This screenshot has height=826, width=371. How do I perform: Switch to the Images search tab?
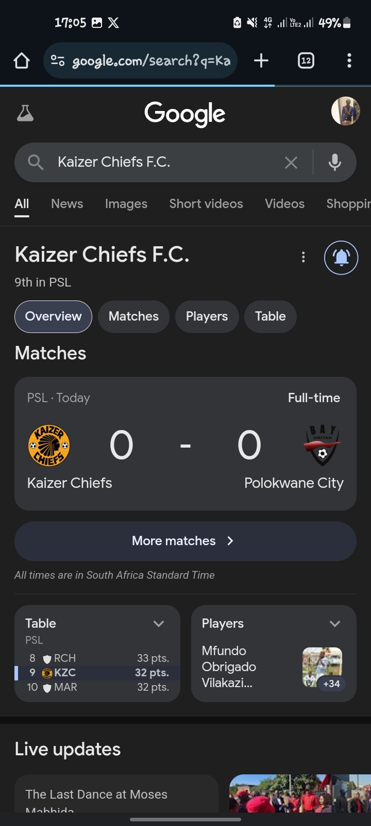[x=126, y=204]
